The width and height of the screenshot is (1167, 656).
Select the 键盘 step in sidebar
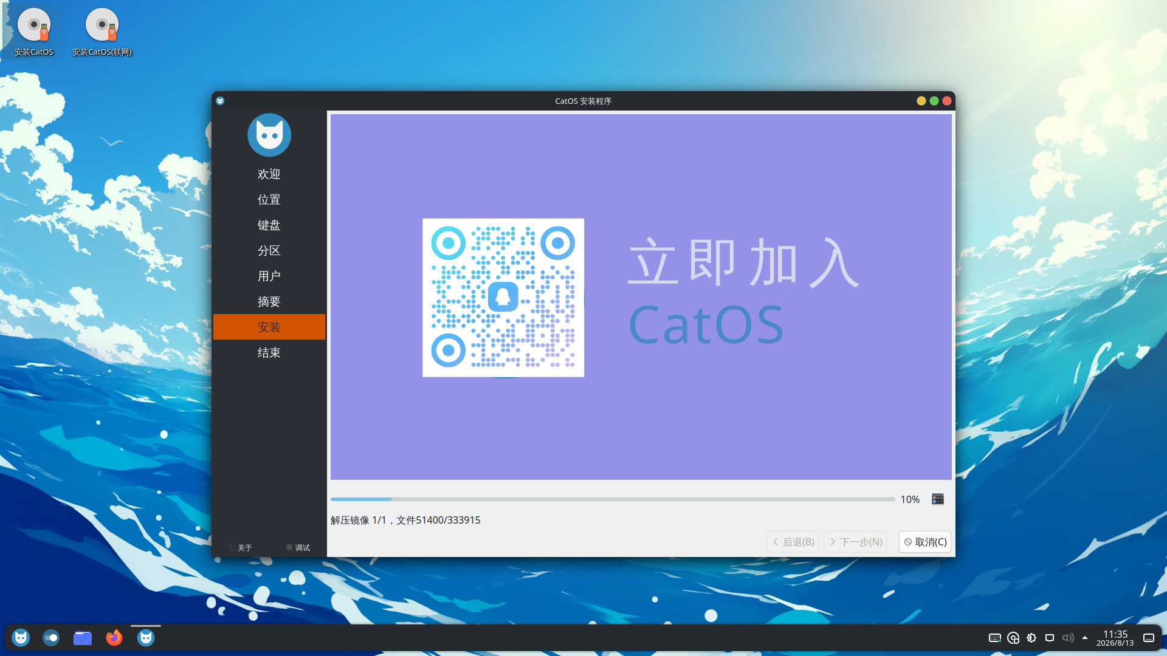[x=269, y=225]
